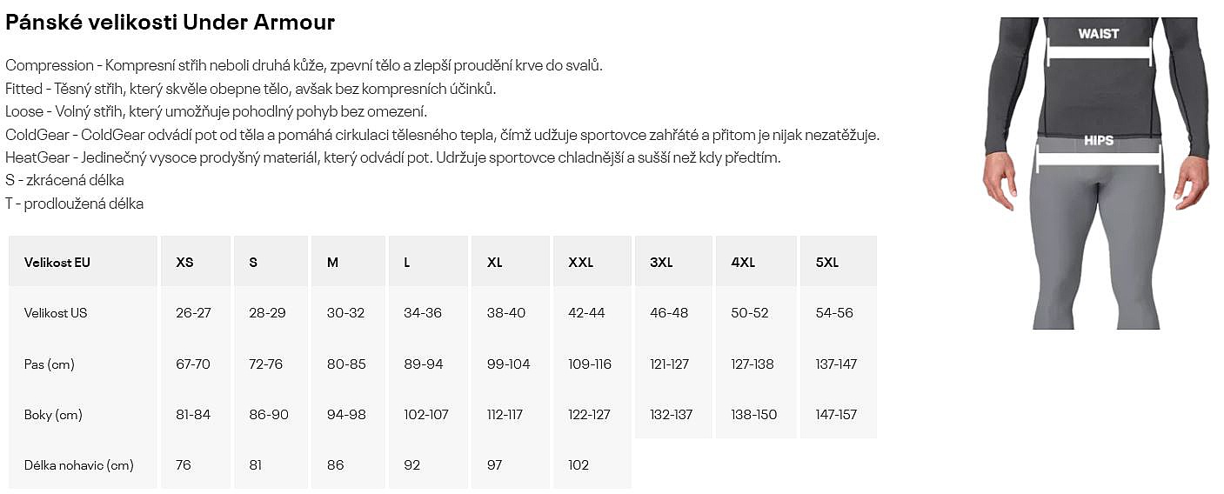Click the Velikost US row label
Image resolution: width=1224 pixels, height=494 pixels.
click(56, 313)
